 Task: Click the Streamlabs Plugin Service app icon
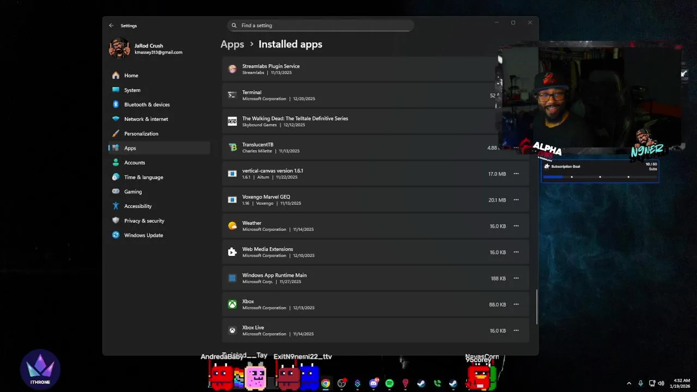(233, 69)
